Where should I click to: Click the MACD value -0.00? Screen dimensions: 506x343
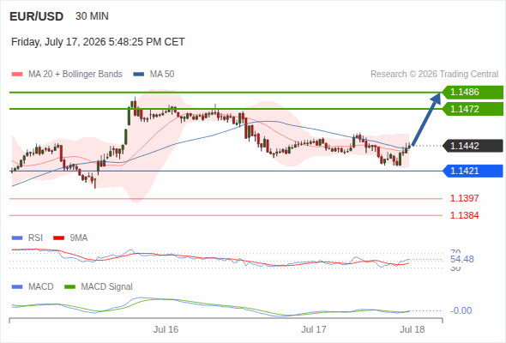(x=461, y=310)
